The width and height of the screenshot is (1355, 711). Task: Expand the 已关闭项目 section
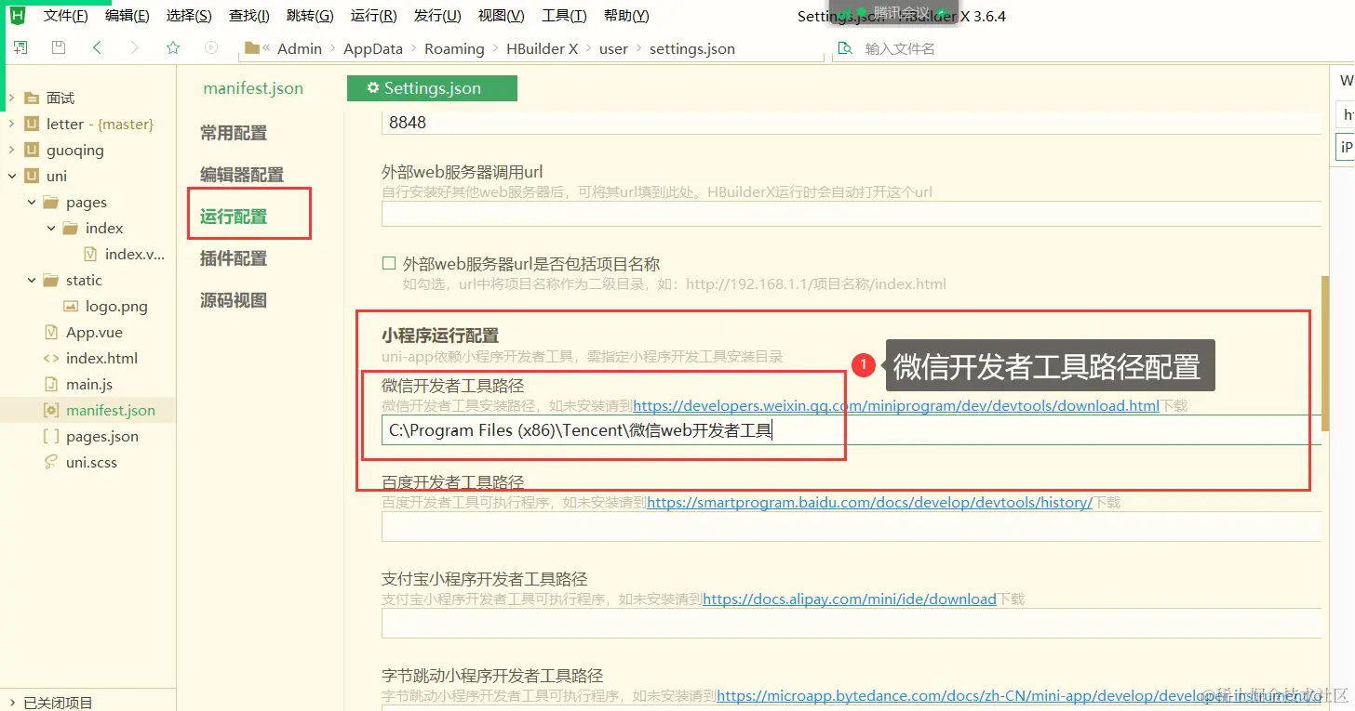(x=11, y=703)
